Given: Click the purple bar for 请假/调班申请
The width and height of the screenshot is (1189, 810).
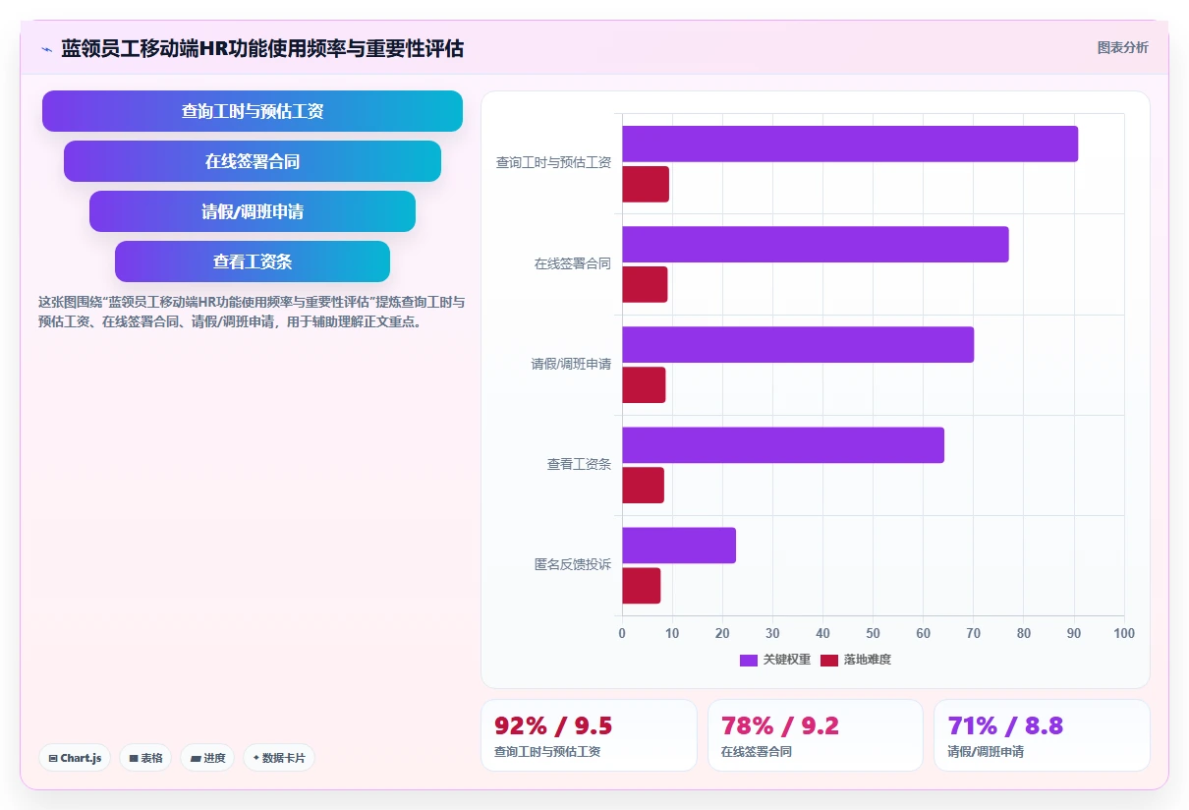Looking at the screenshot, I should click(x=798, y=344).
